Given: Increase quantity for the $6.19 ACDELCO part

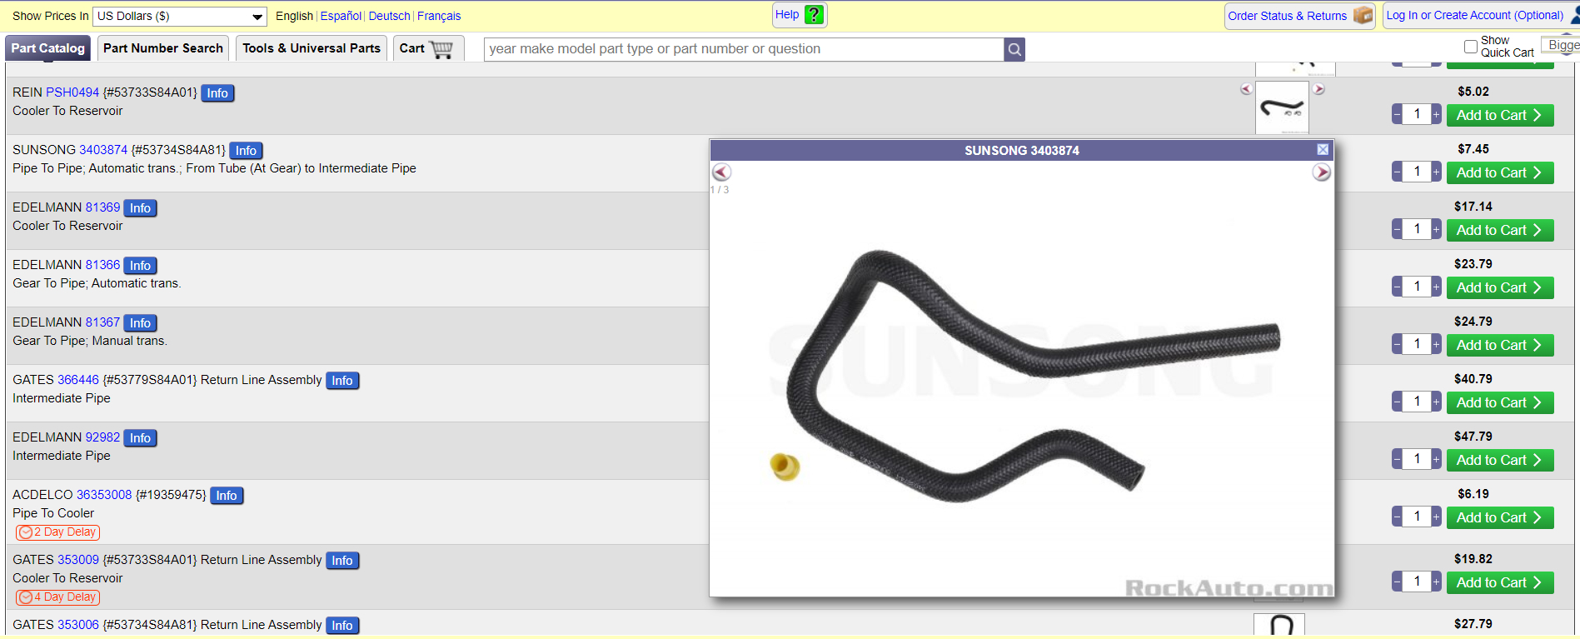Looking at the screenshot, I should click(1436, 517).
